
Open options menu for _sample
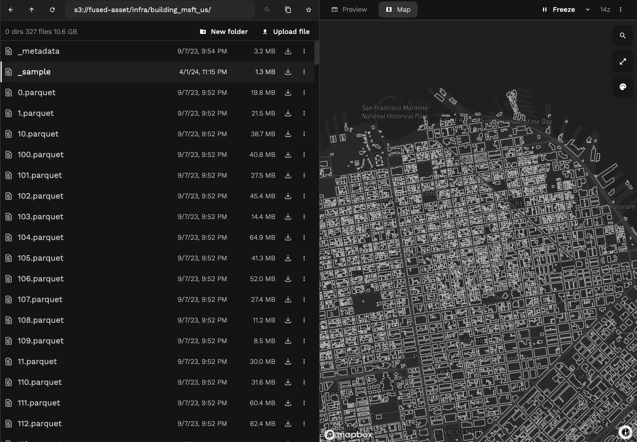tap(304, 72)
